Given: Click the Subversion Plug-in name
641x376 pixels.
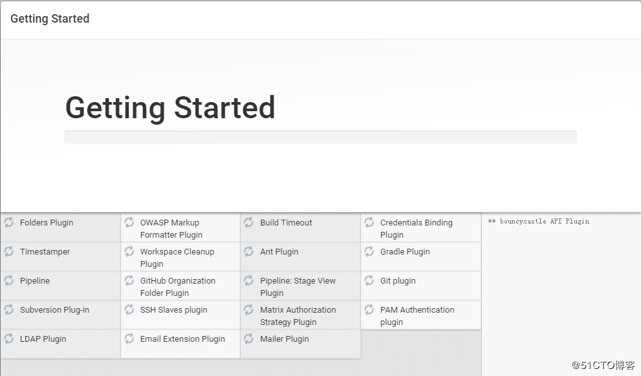Looking at the screenshot, I should [54, 310].
